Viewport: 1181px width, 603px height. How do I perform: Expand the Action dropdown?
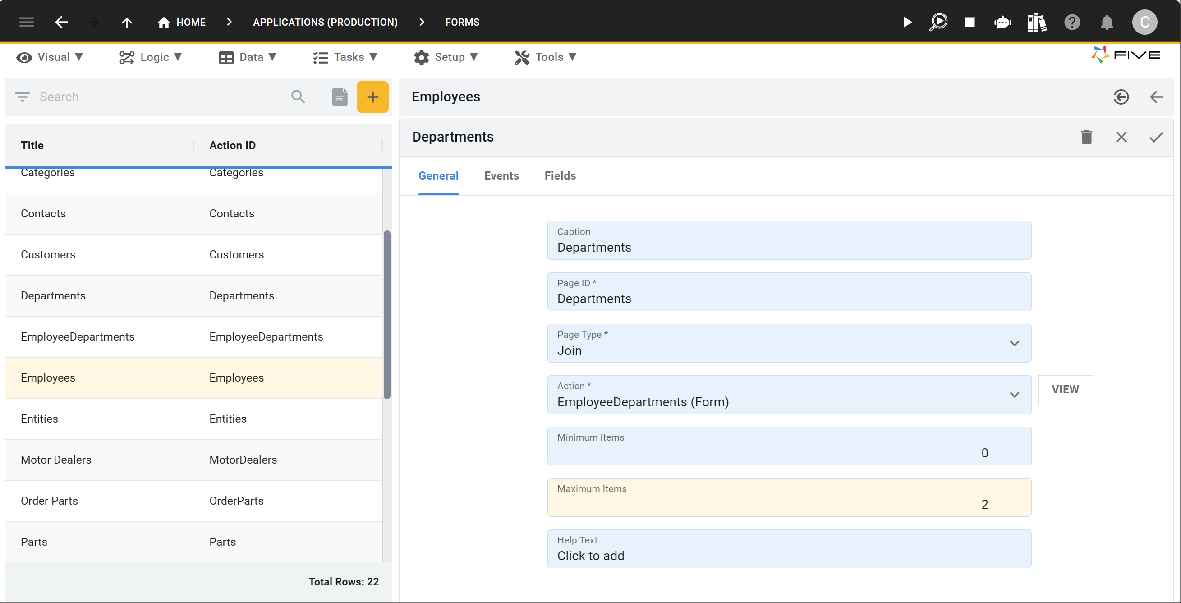[1014, 395]
